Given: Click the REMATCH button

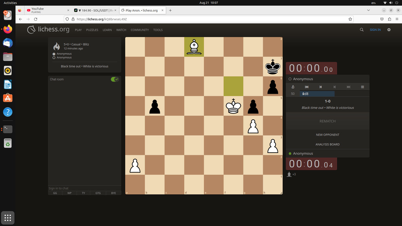Looking at the screenshot, I should tap(327, 121).
